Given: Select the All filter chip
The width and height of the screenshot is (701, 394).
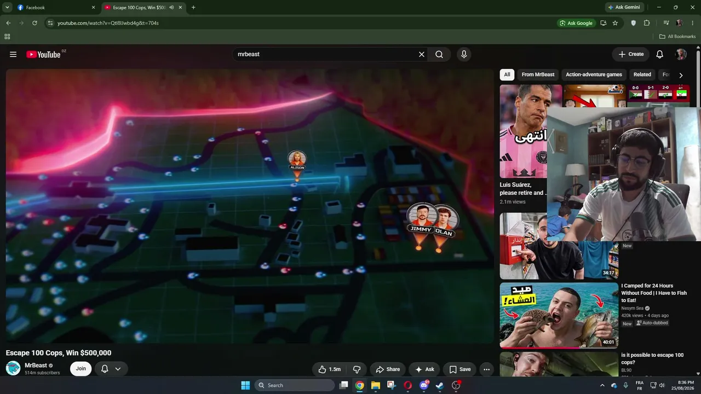Looking at the screenshot, I should point(507,74).
